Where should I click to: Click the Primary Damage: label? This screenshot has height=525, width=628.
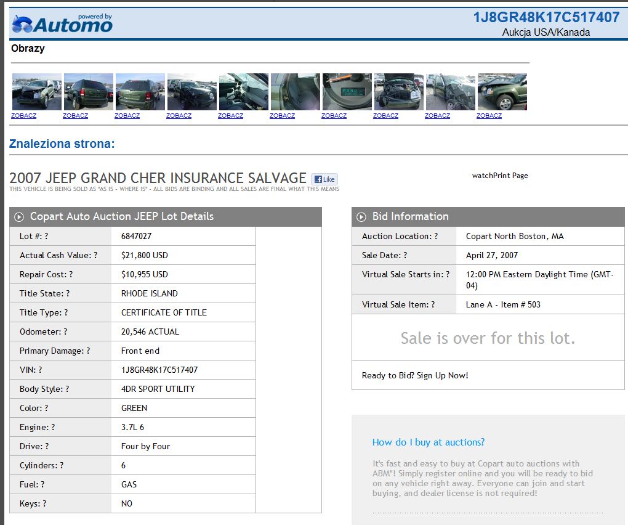point(55,351)
